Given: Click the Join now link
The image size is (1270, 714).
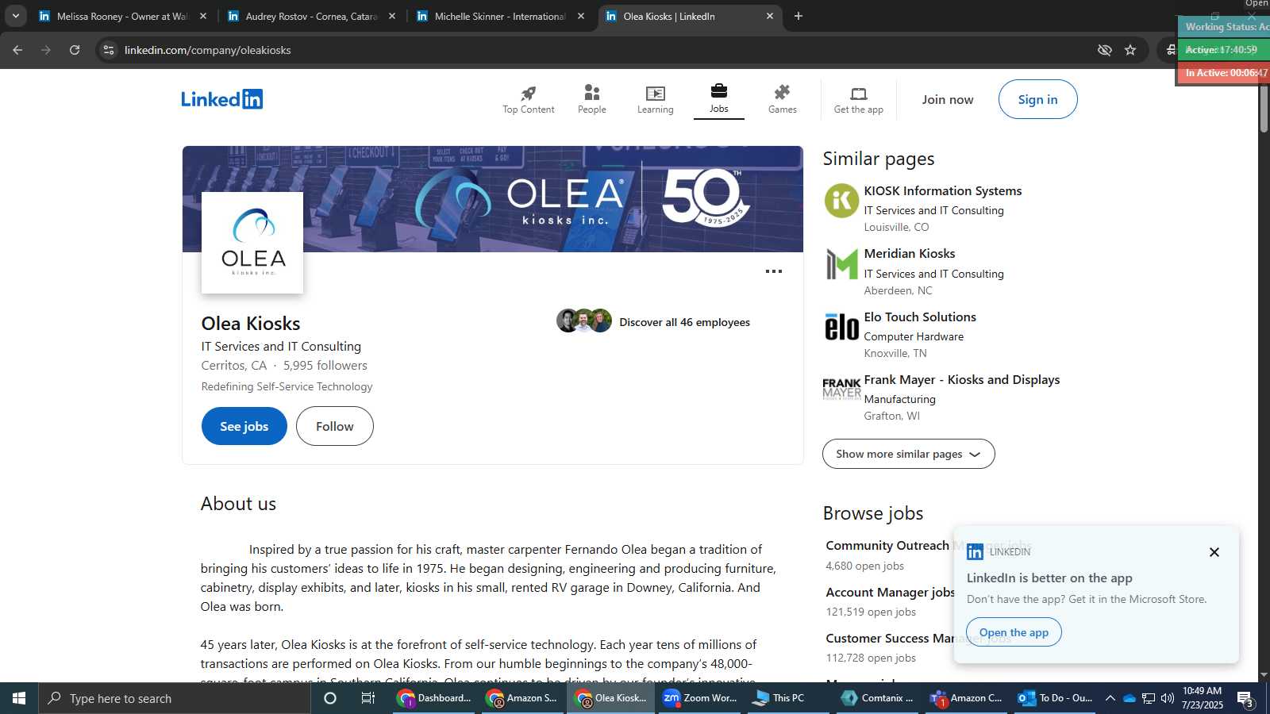Looking at the screenshot, I should 947,99.
